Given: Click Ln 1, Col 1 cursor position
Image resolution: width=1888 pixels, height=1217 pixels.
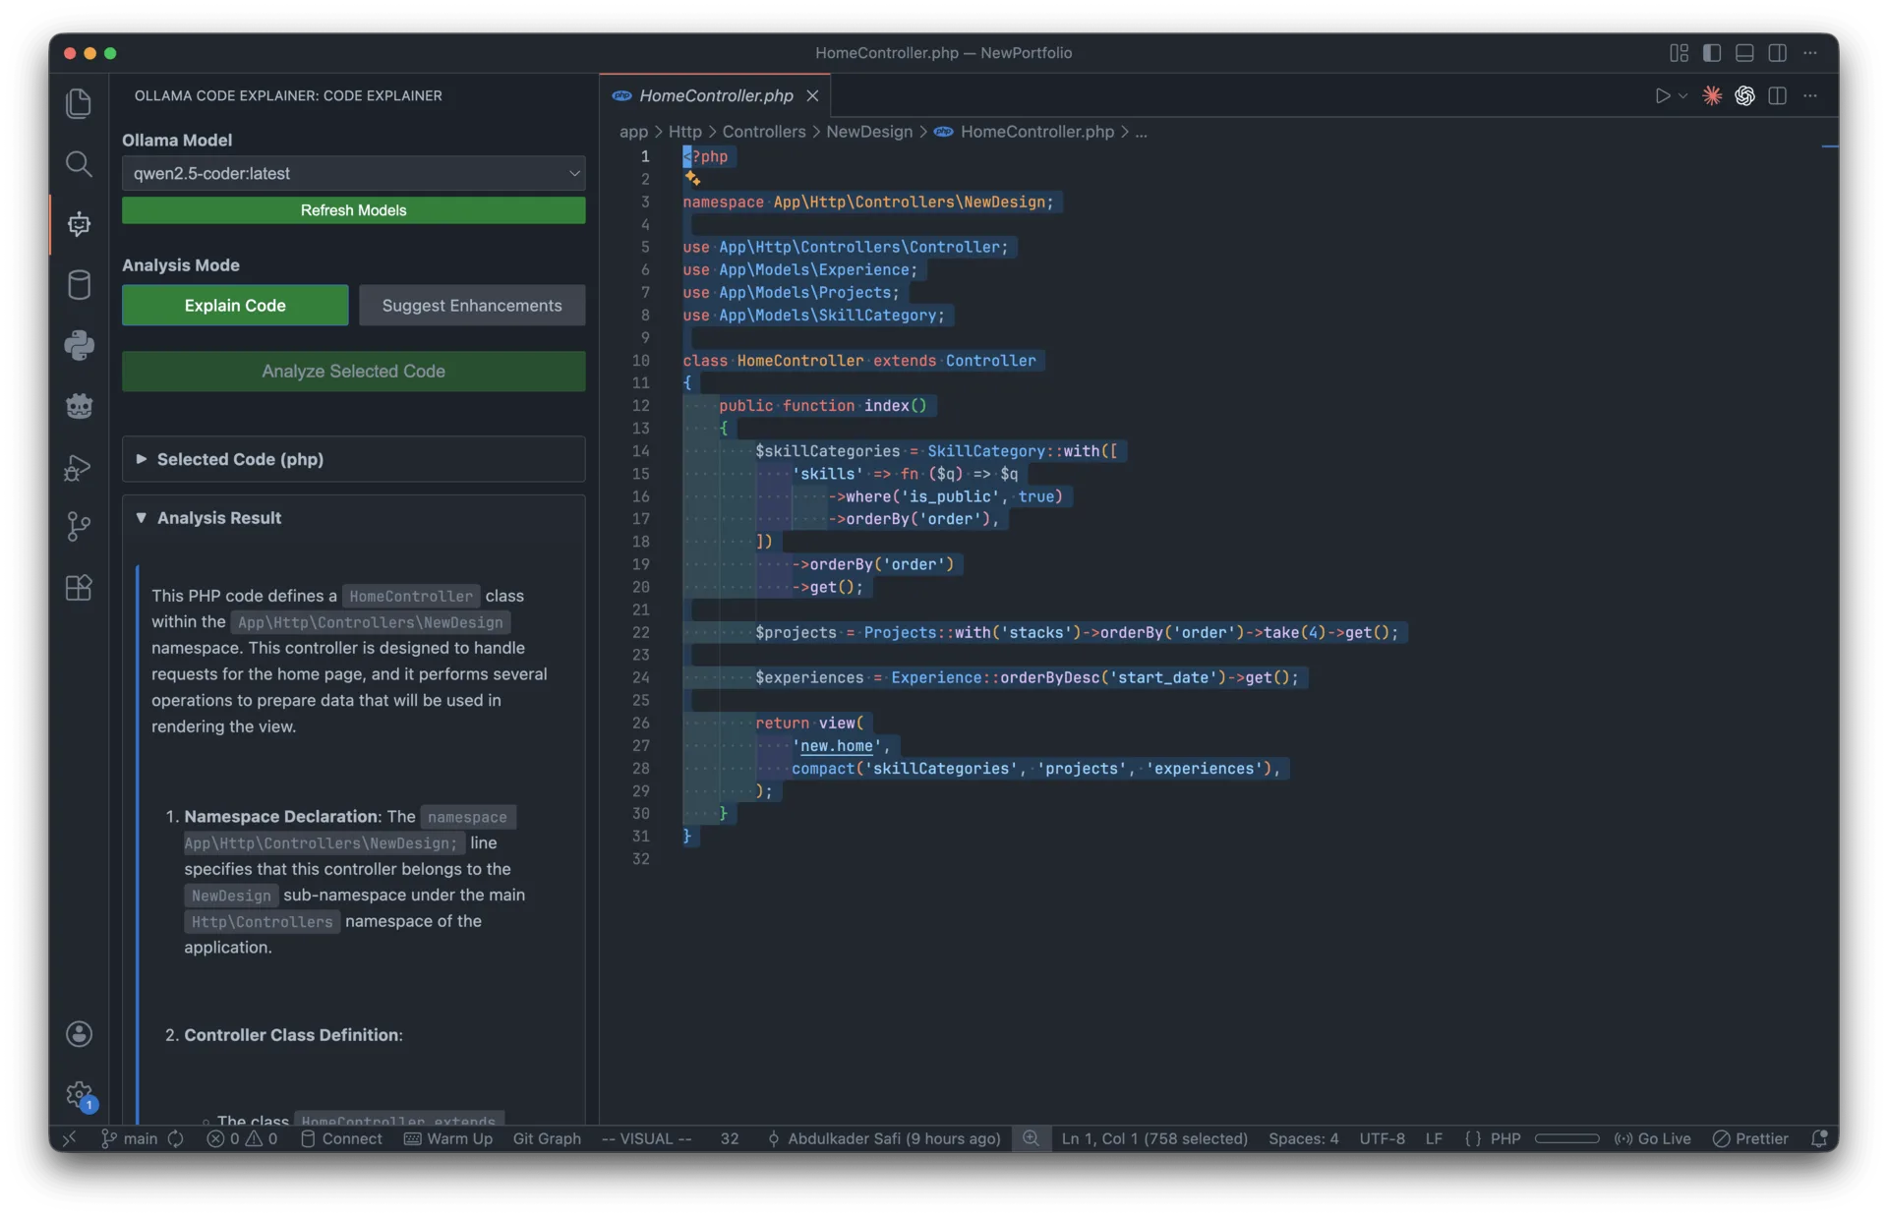Looking at the screenshot, I should tap(1153, 1138).
